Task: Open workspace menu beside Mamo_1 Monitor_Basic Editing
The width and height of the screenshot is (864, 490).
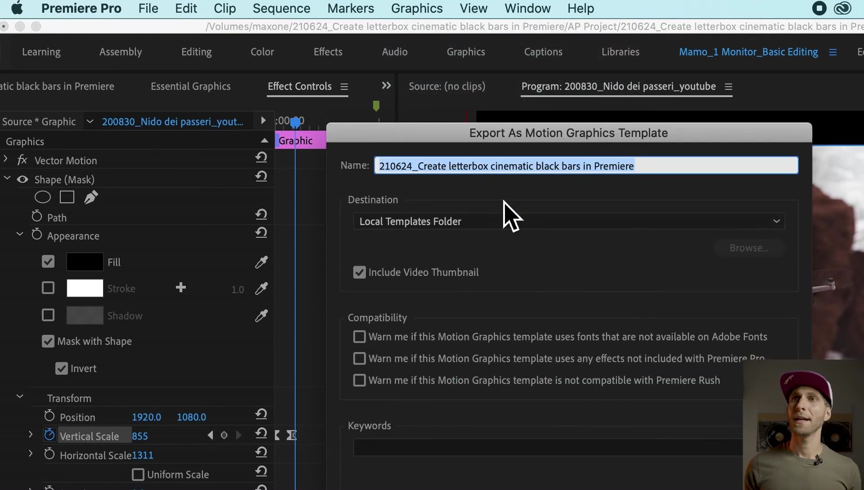Action: pos(833,52)
